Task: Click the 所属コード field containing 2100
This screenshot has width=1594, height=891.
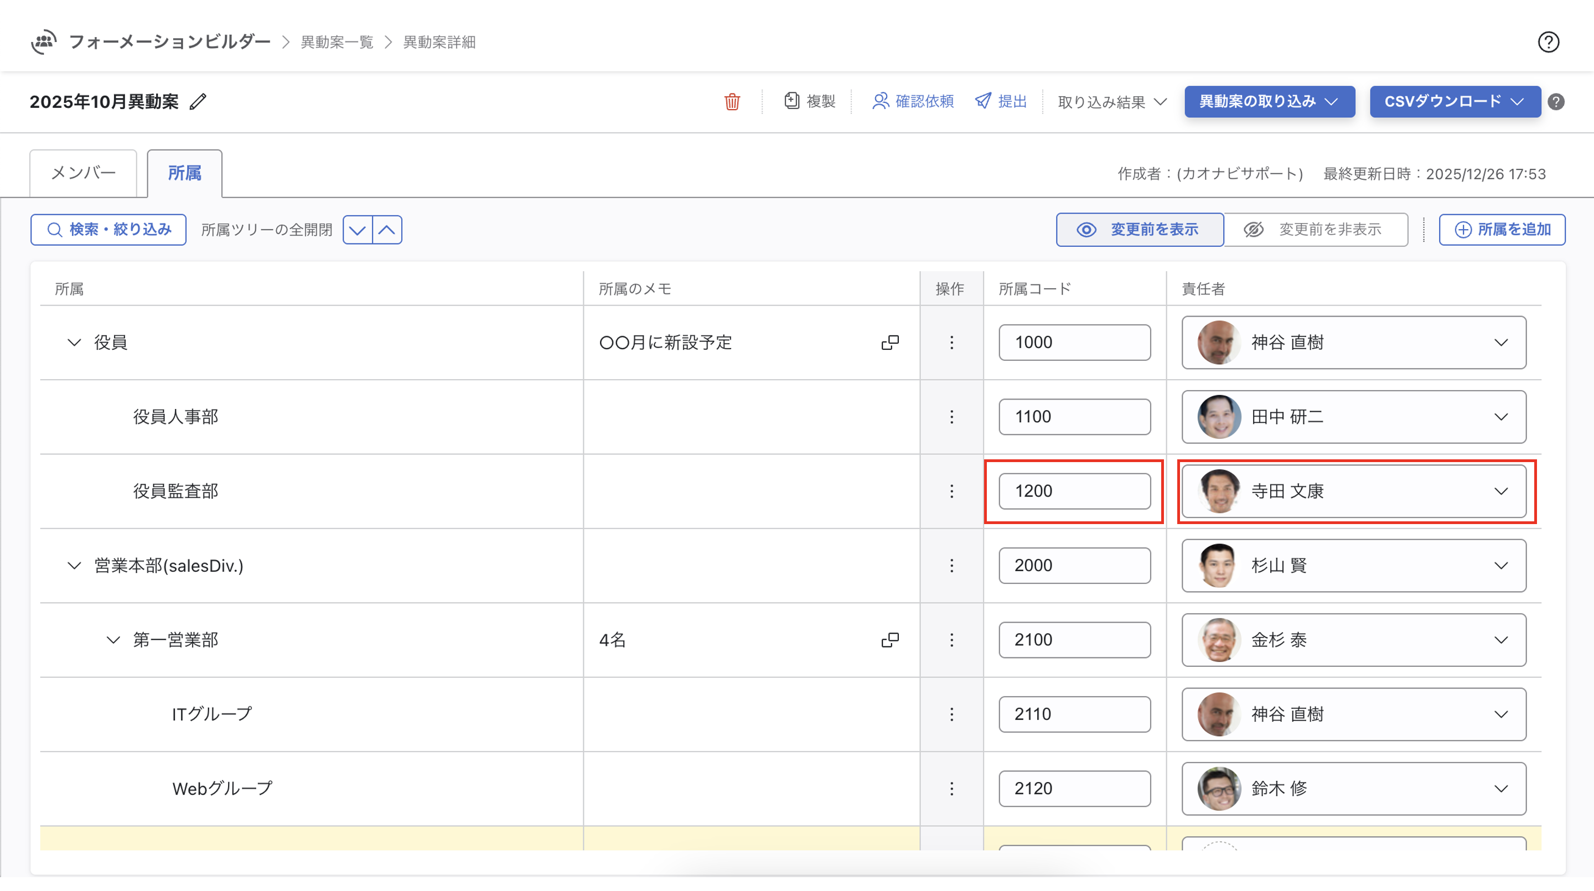Action: (x=1074, y=639)
